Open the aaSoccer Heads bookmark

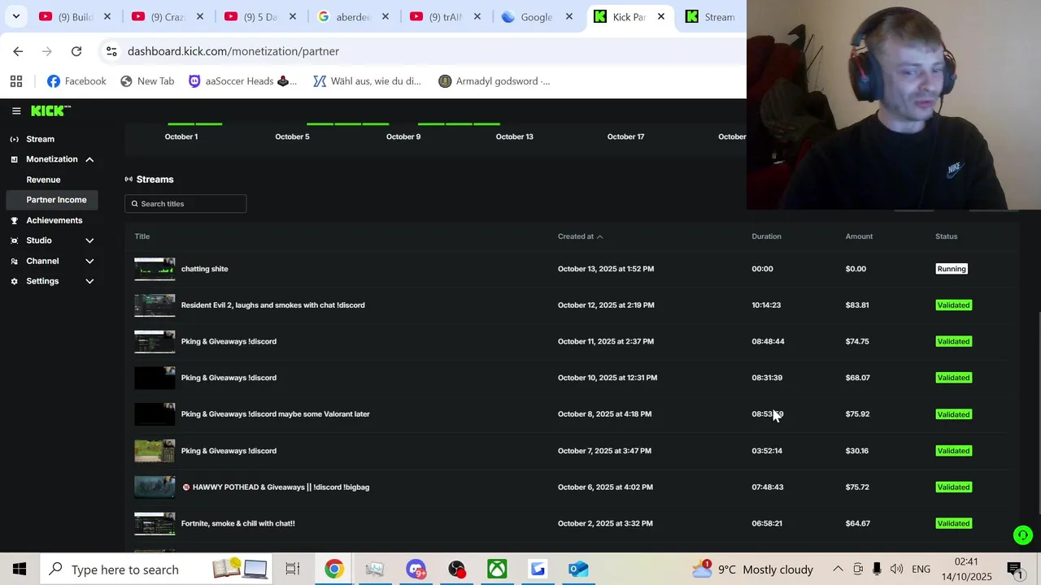pyautogui.click(x=242, y=81)
